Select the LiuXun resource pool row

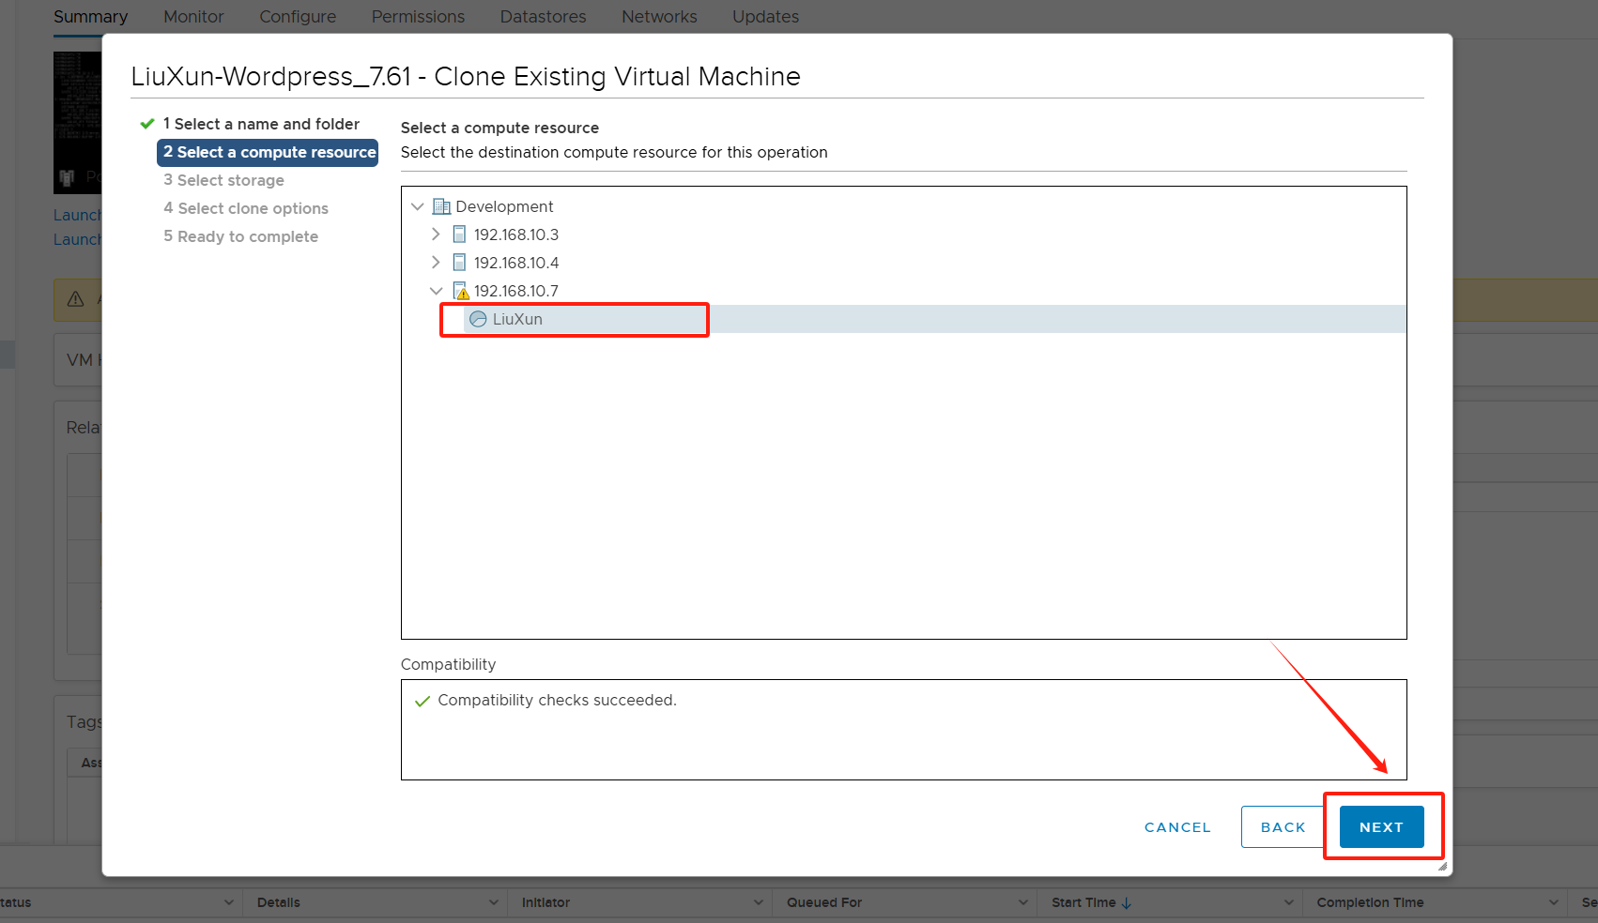pyautogui.click(x=904, y=319)
